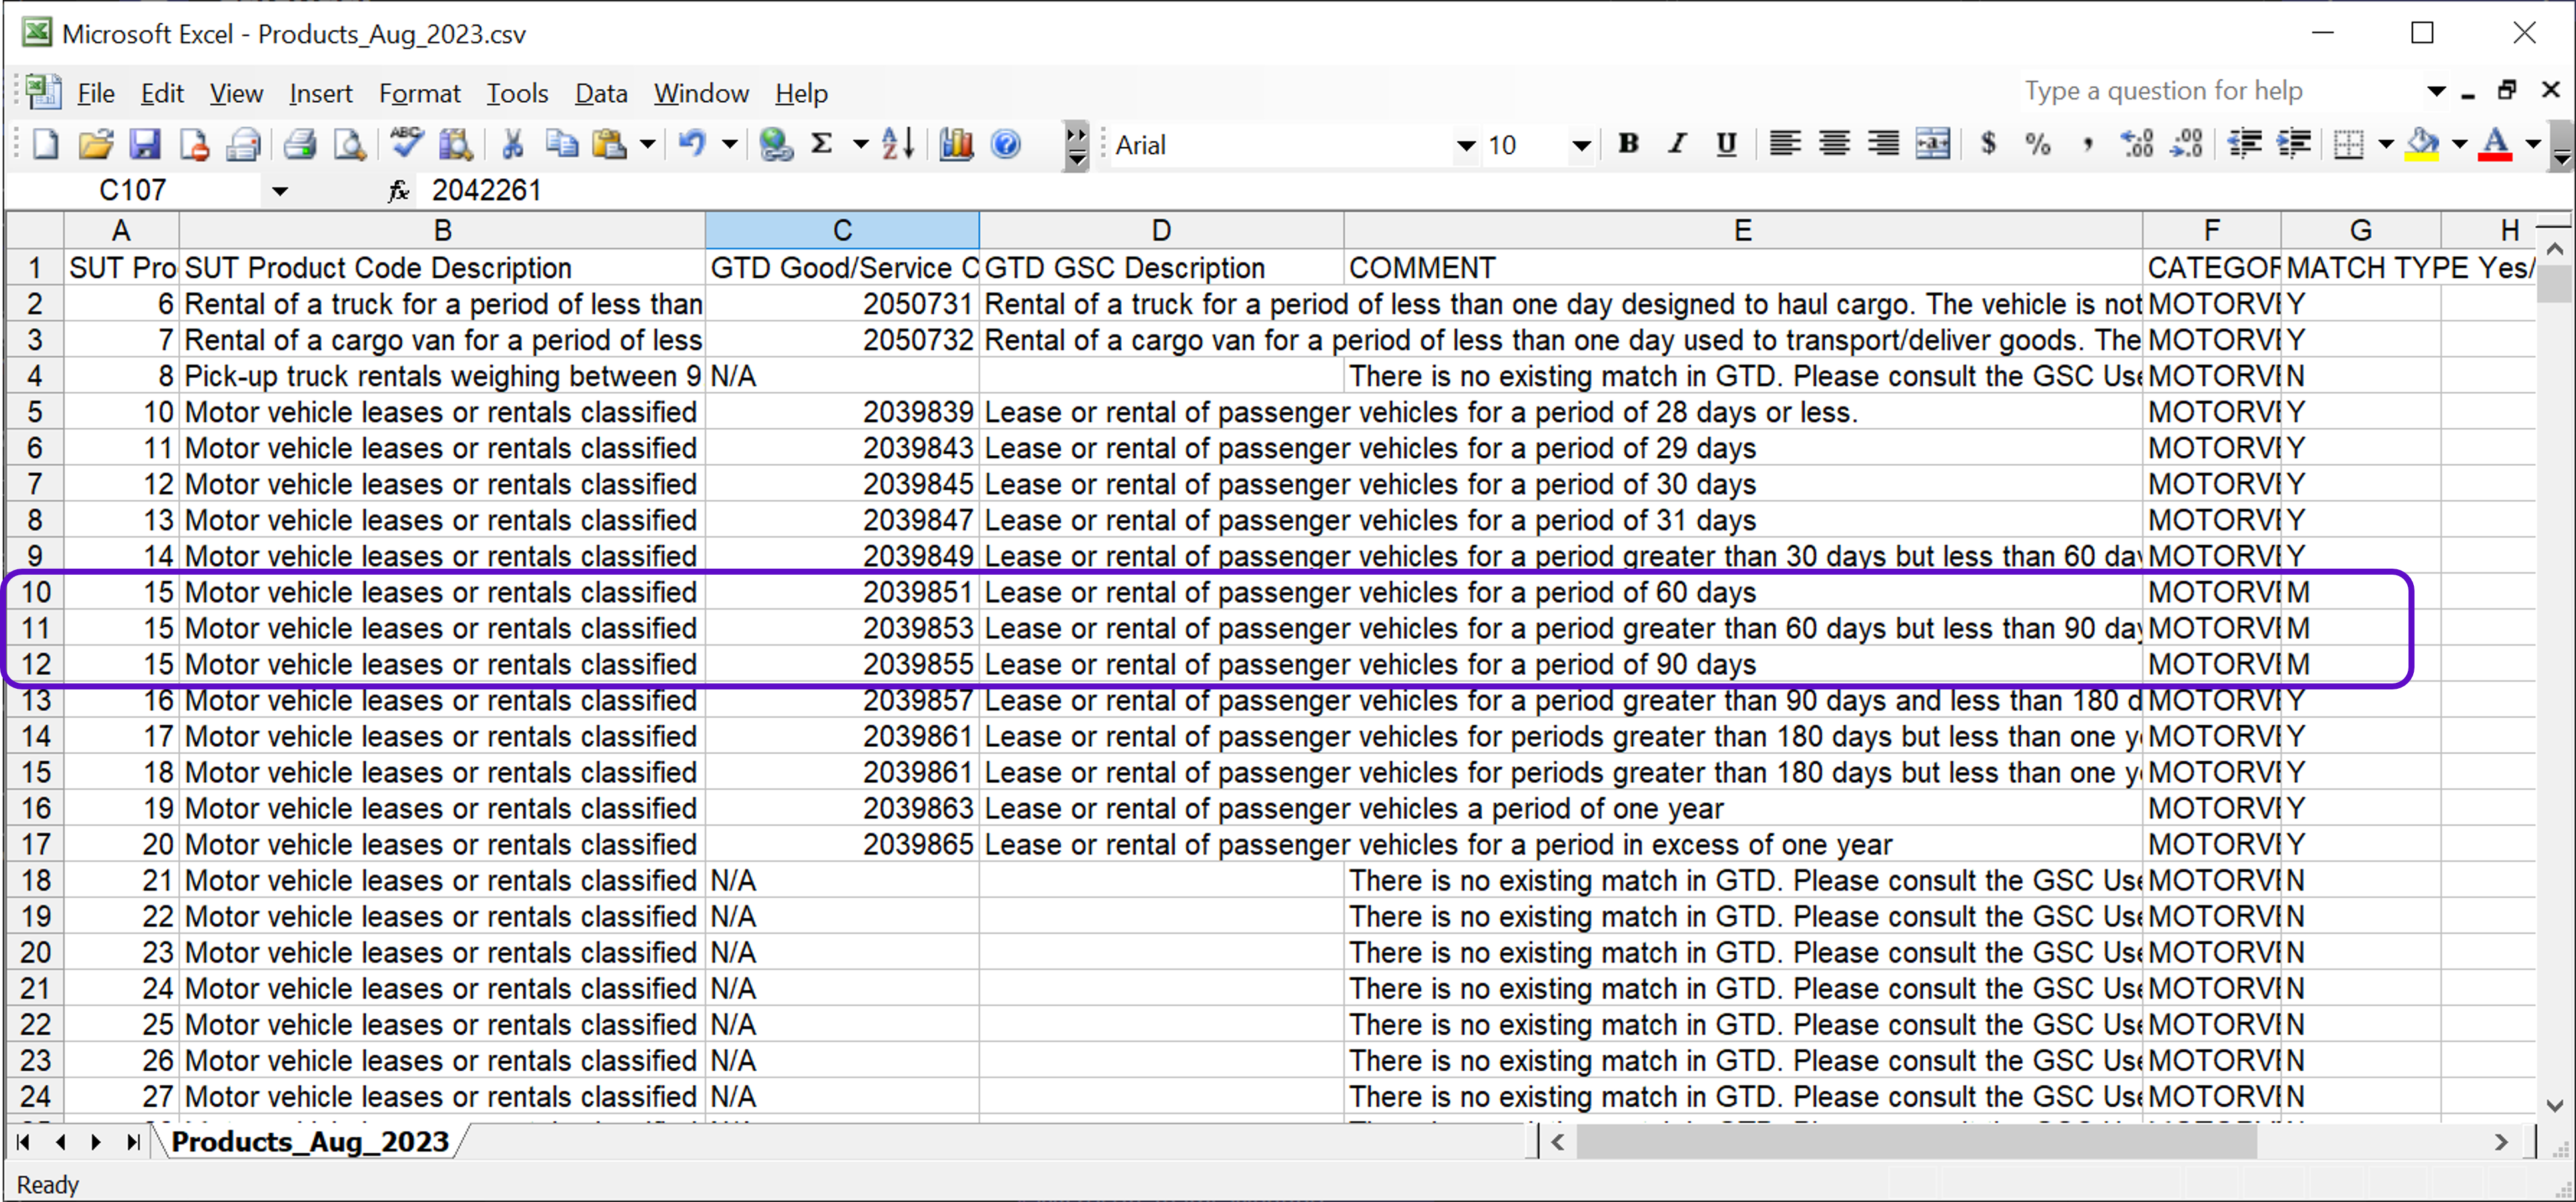Run the Spelling check icon
2576x1202 pixels.
pos(406,145)
